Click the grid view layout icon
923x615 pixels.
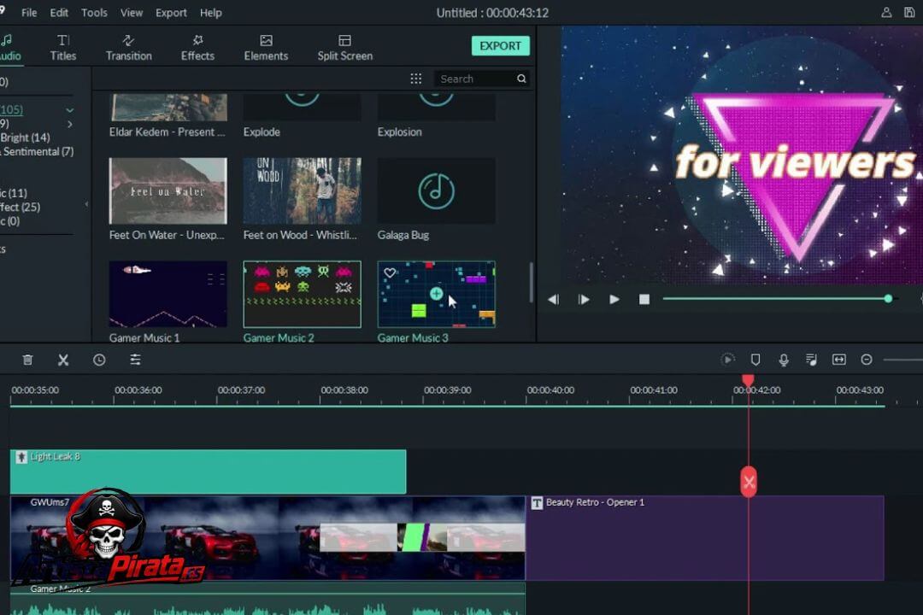[x=415, y=79]
